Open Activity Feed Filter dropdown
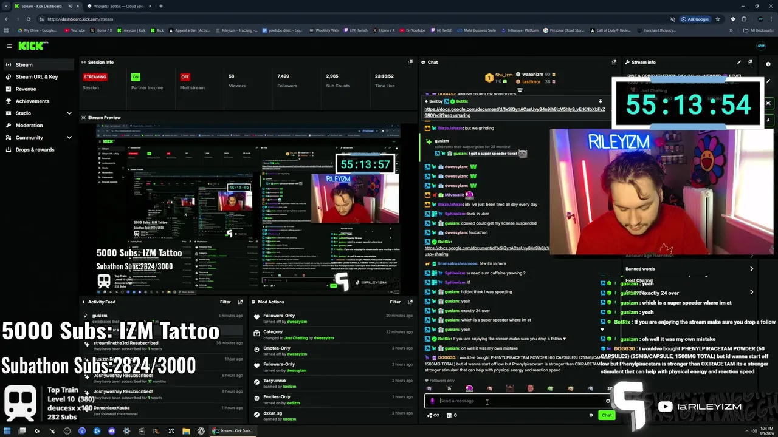Screen dimensions: 778x437 pos(225,302)
